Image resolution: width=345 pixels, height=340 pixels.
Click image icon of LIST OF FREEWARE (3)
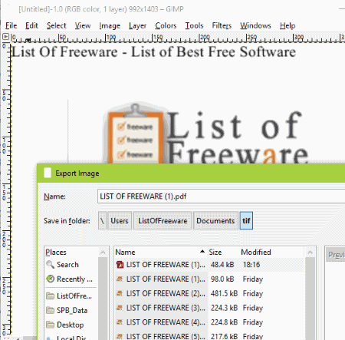pyautogui.click(x=120, y=308)
